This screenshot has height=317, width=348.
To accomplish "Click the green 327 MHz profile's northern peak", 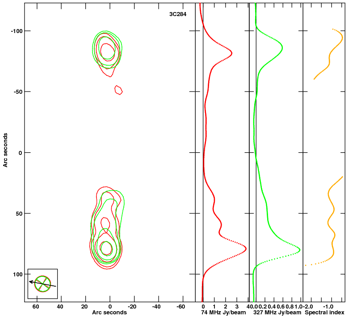I will pyautogui.click(x=281, y=48).
